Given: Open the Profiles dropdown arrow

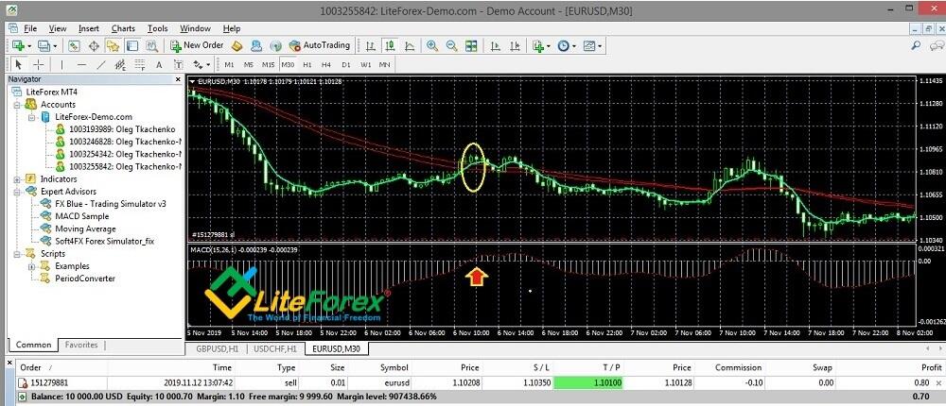Looking at the screenshot, I should point(55,46).
